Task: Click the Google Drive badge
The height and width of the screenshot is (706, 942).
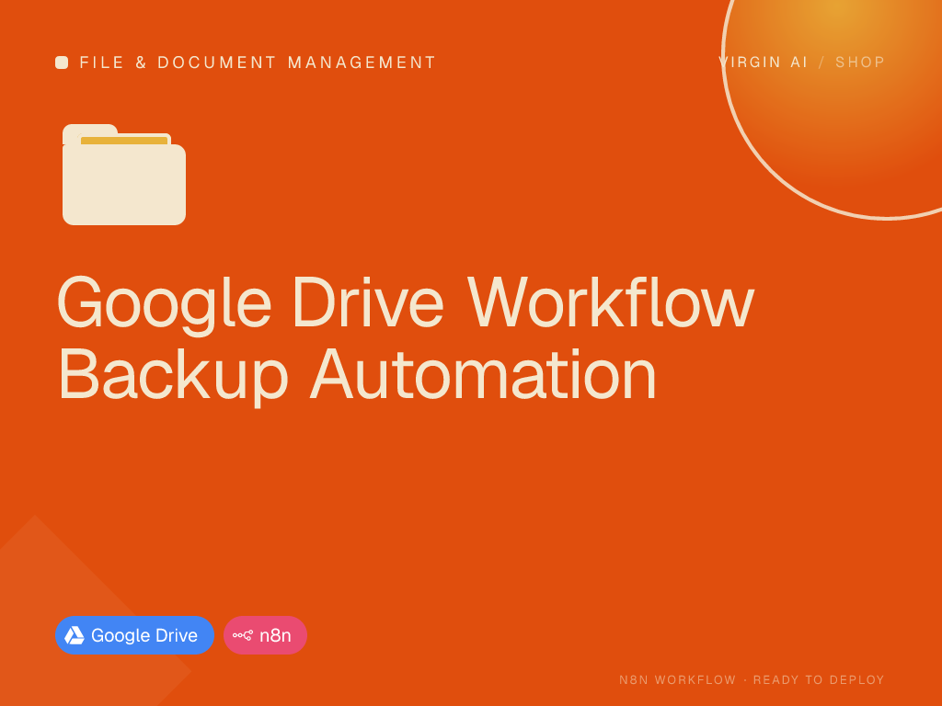Action: (x=134, y=635)
